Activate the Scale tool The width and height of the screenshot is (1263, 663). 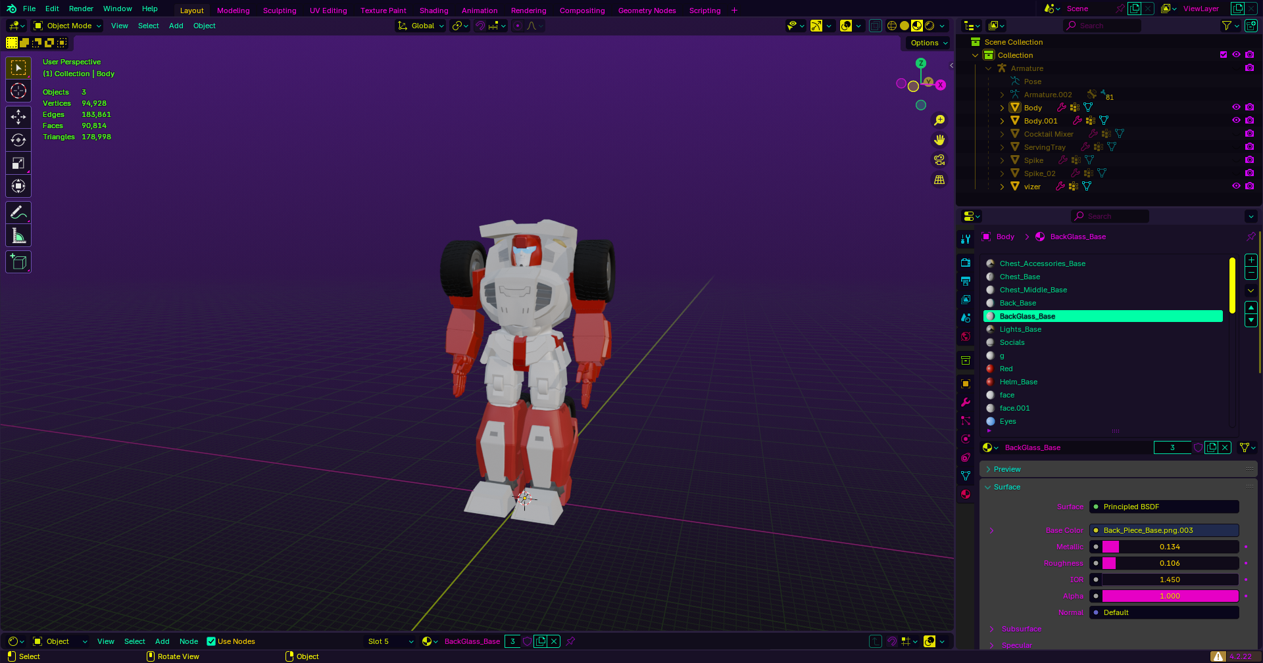pos(18,163)
